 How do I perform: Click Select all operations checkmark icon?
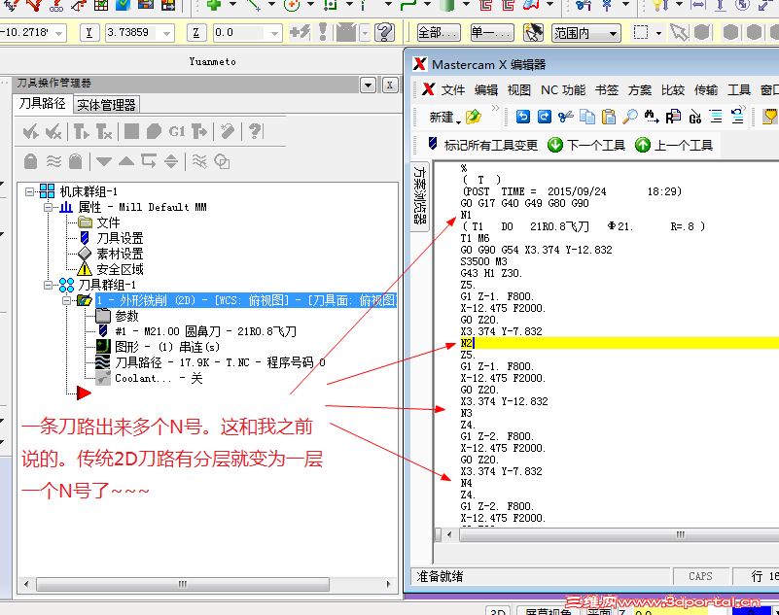[31, 131]
